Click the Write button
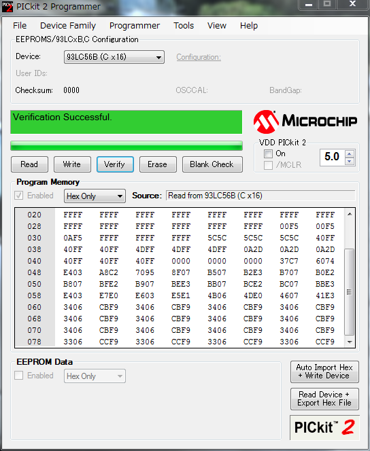The height and width of the screenshot is (451, 370). [x=72, y=164]
